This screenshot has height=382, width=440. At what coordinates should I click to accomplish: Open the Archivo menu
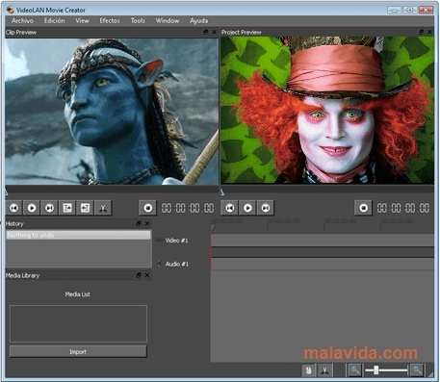click(22, 21)
